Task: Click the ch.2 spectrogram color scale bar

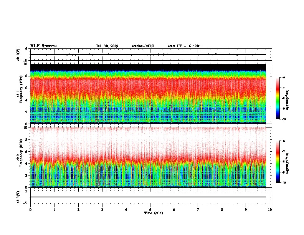Action: point(278,162)
